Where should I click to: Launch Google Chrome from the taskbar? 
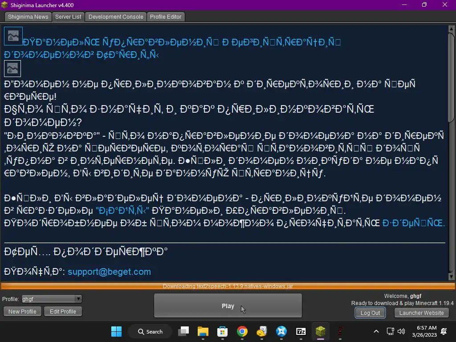point(242,331)
